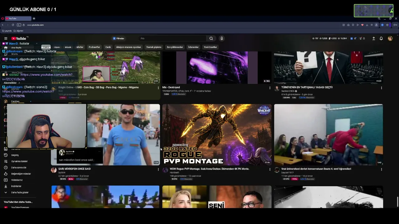
Task: Click the heart bookmark icon in address bar
Action: (x=362, y=25)
